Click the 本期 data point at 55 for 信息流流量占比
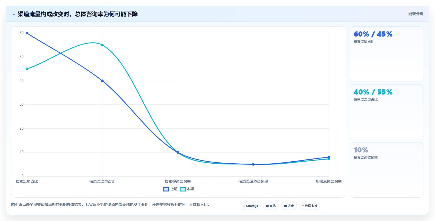The width and height of the screenshot is (435, 221). (102, 45)
